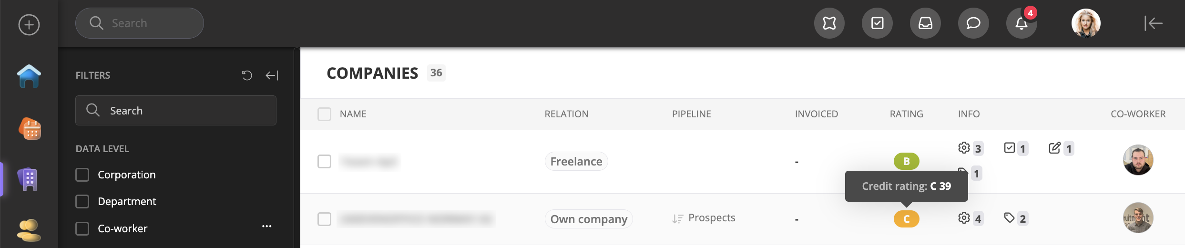Tick the select-all checkbox beside NAME
1185x248 pixels.
(324, 114)
